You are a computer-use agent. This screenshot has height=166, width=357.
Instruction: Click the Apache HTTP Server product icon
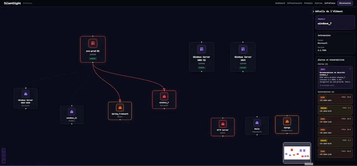pyautogui.click(x=223, y=124)
